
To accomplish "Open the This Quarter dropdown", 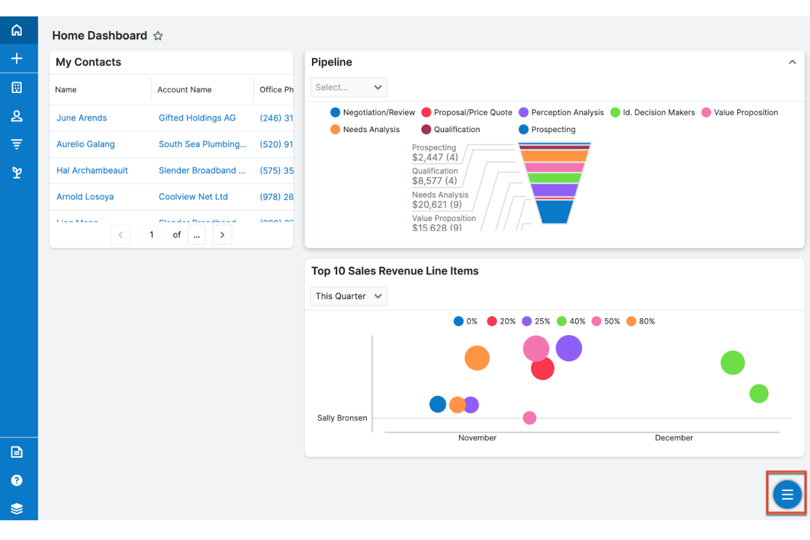I will tap(348, 296).
